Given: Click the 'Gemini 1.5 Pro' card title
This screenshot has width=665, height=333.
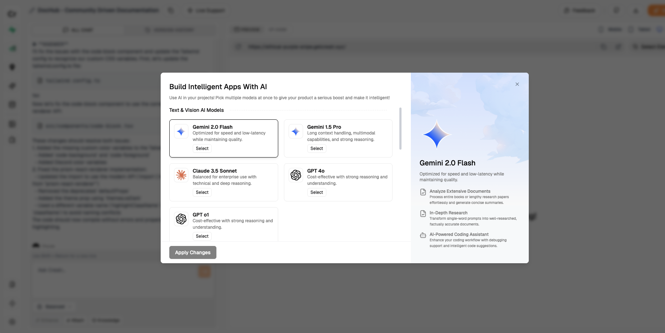Looking at the screenshot, I should coord(324,127).
